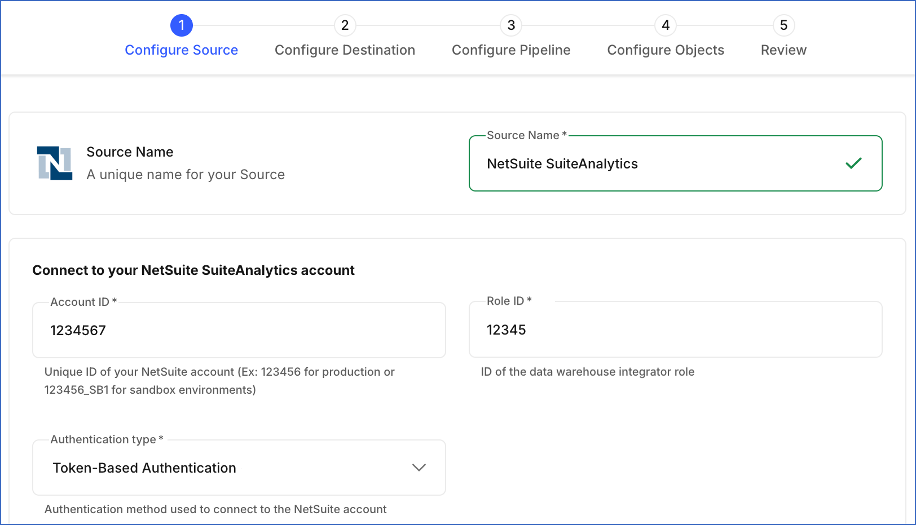Click the NetSuite logo icon

54,163
